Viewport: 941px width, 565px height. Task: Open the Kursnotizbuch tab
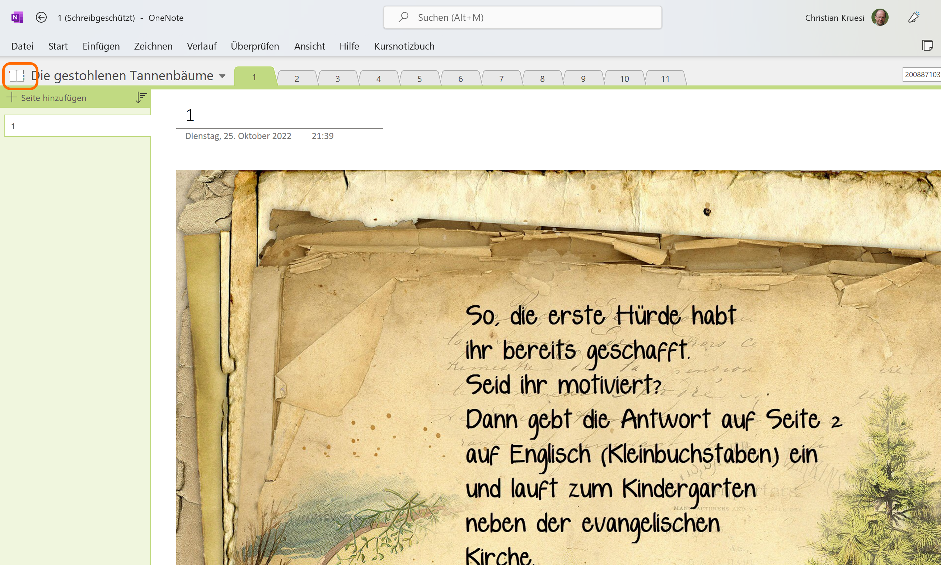click(x=404, y=46)
